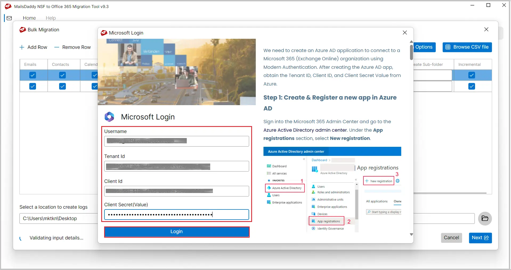511x270 pixels.
Task: Click the Next button
Action: point(480,238)
